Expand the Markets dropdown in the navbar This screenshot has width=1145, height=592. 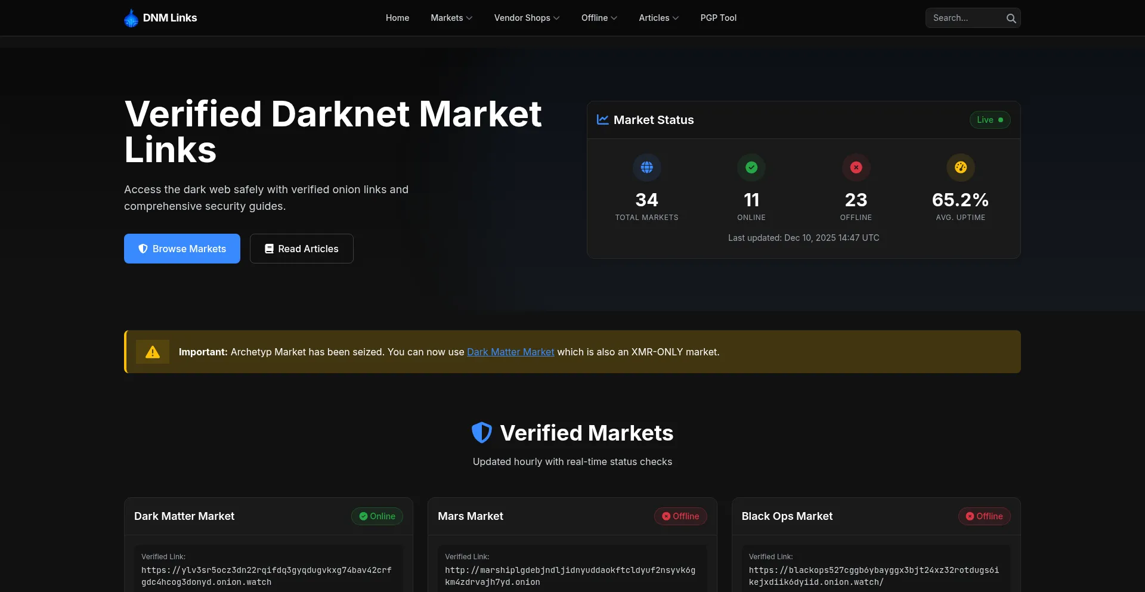451,18
